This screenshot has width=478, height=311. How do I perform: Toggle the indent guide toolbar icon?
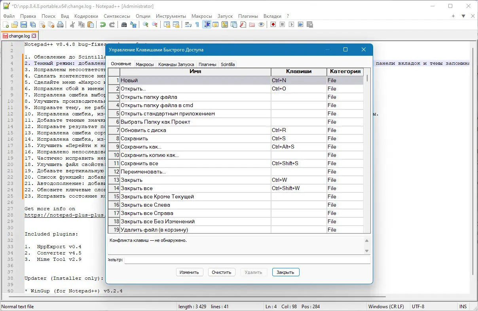(x=207, y=25)
